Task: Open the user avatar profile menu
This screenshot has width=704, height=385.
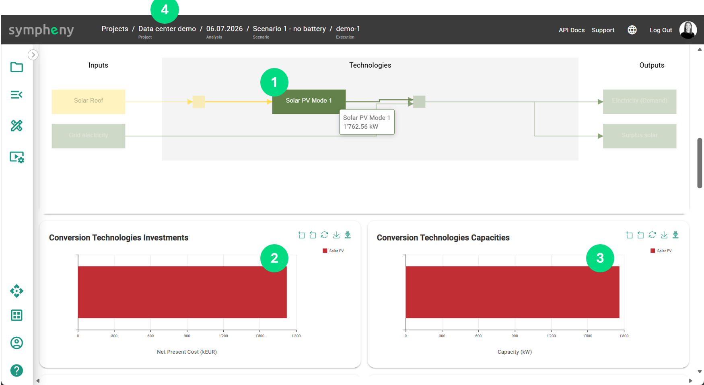Action: 688,30
